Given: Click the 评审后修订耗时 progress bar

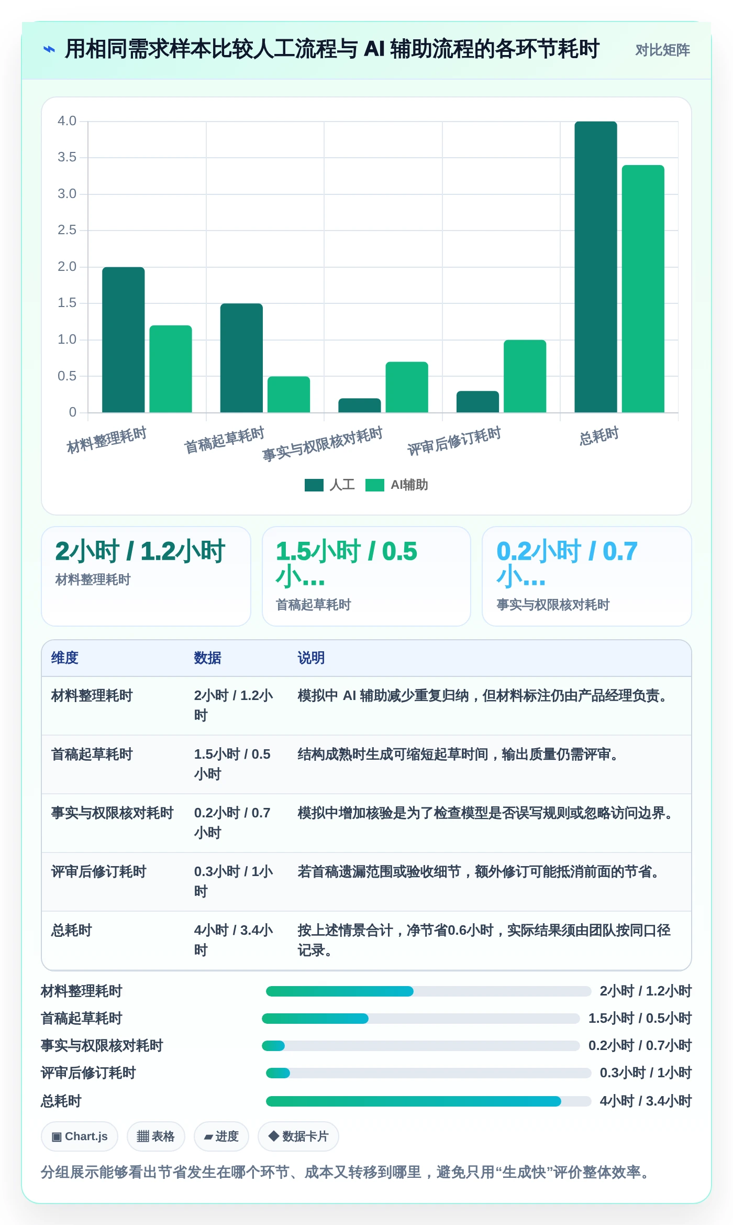Looking at the screenshot, I should [x=429, y=1073].
